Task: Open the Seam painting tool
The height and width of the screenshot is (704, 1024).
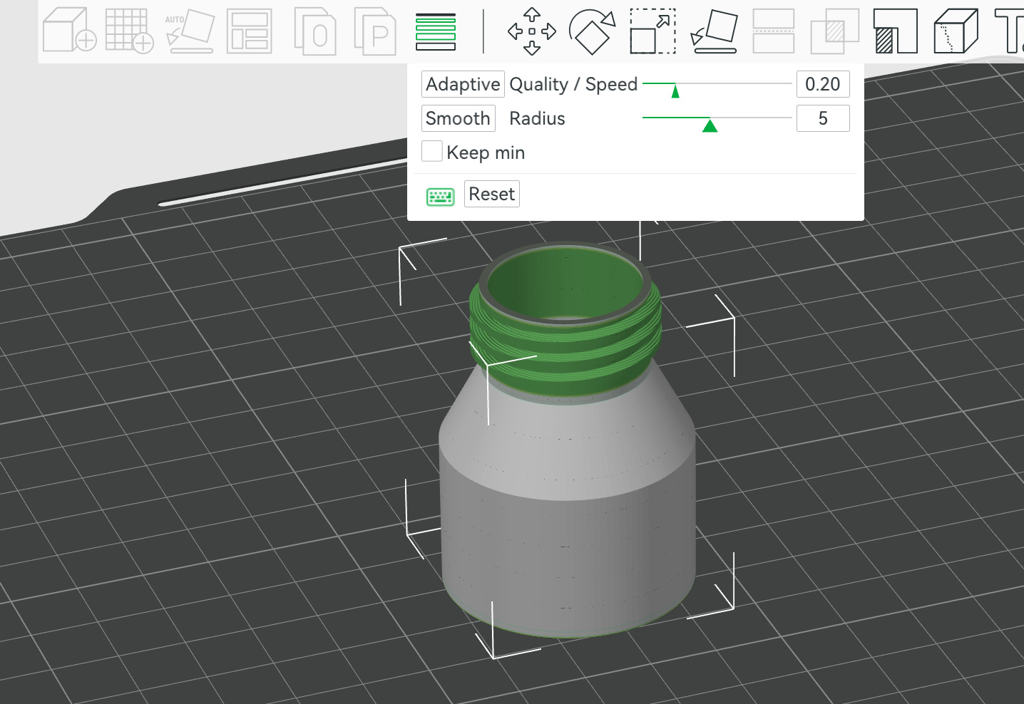Action: [x=956, y=31]
